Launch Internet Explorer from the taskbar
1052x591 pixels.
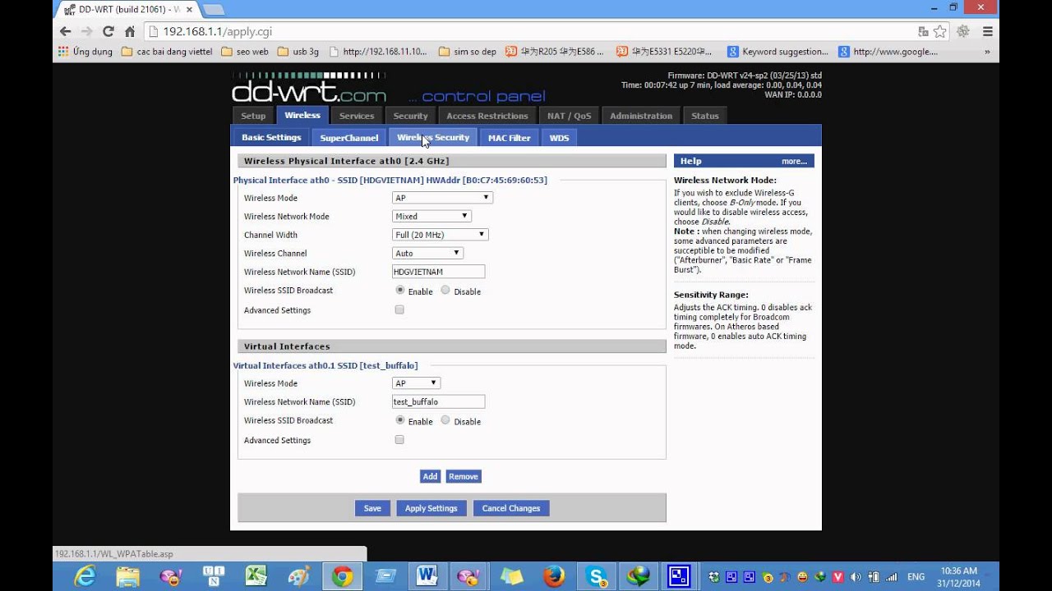click(x=85, y=576)
